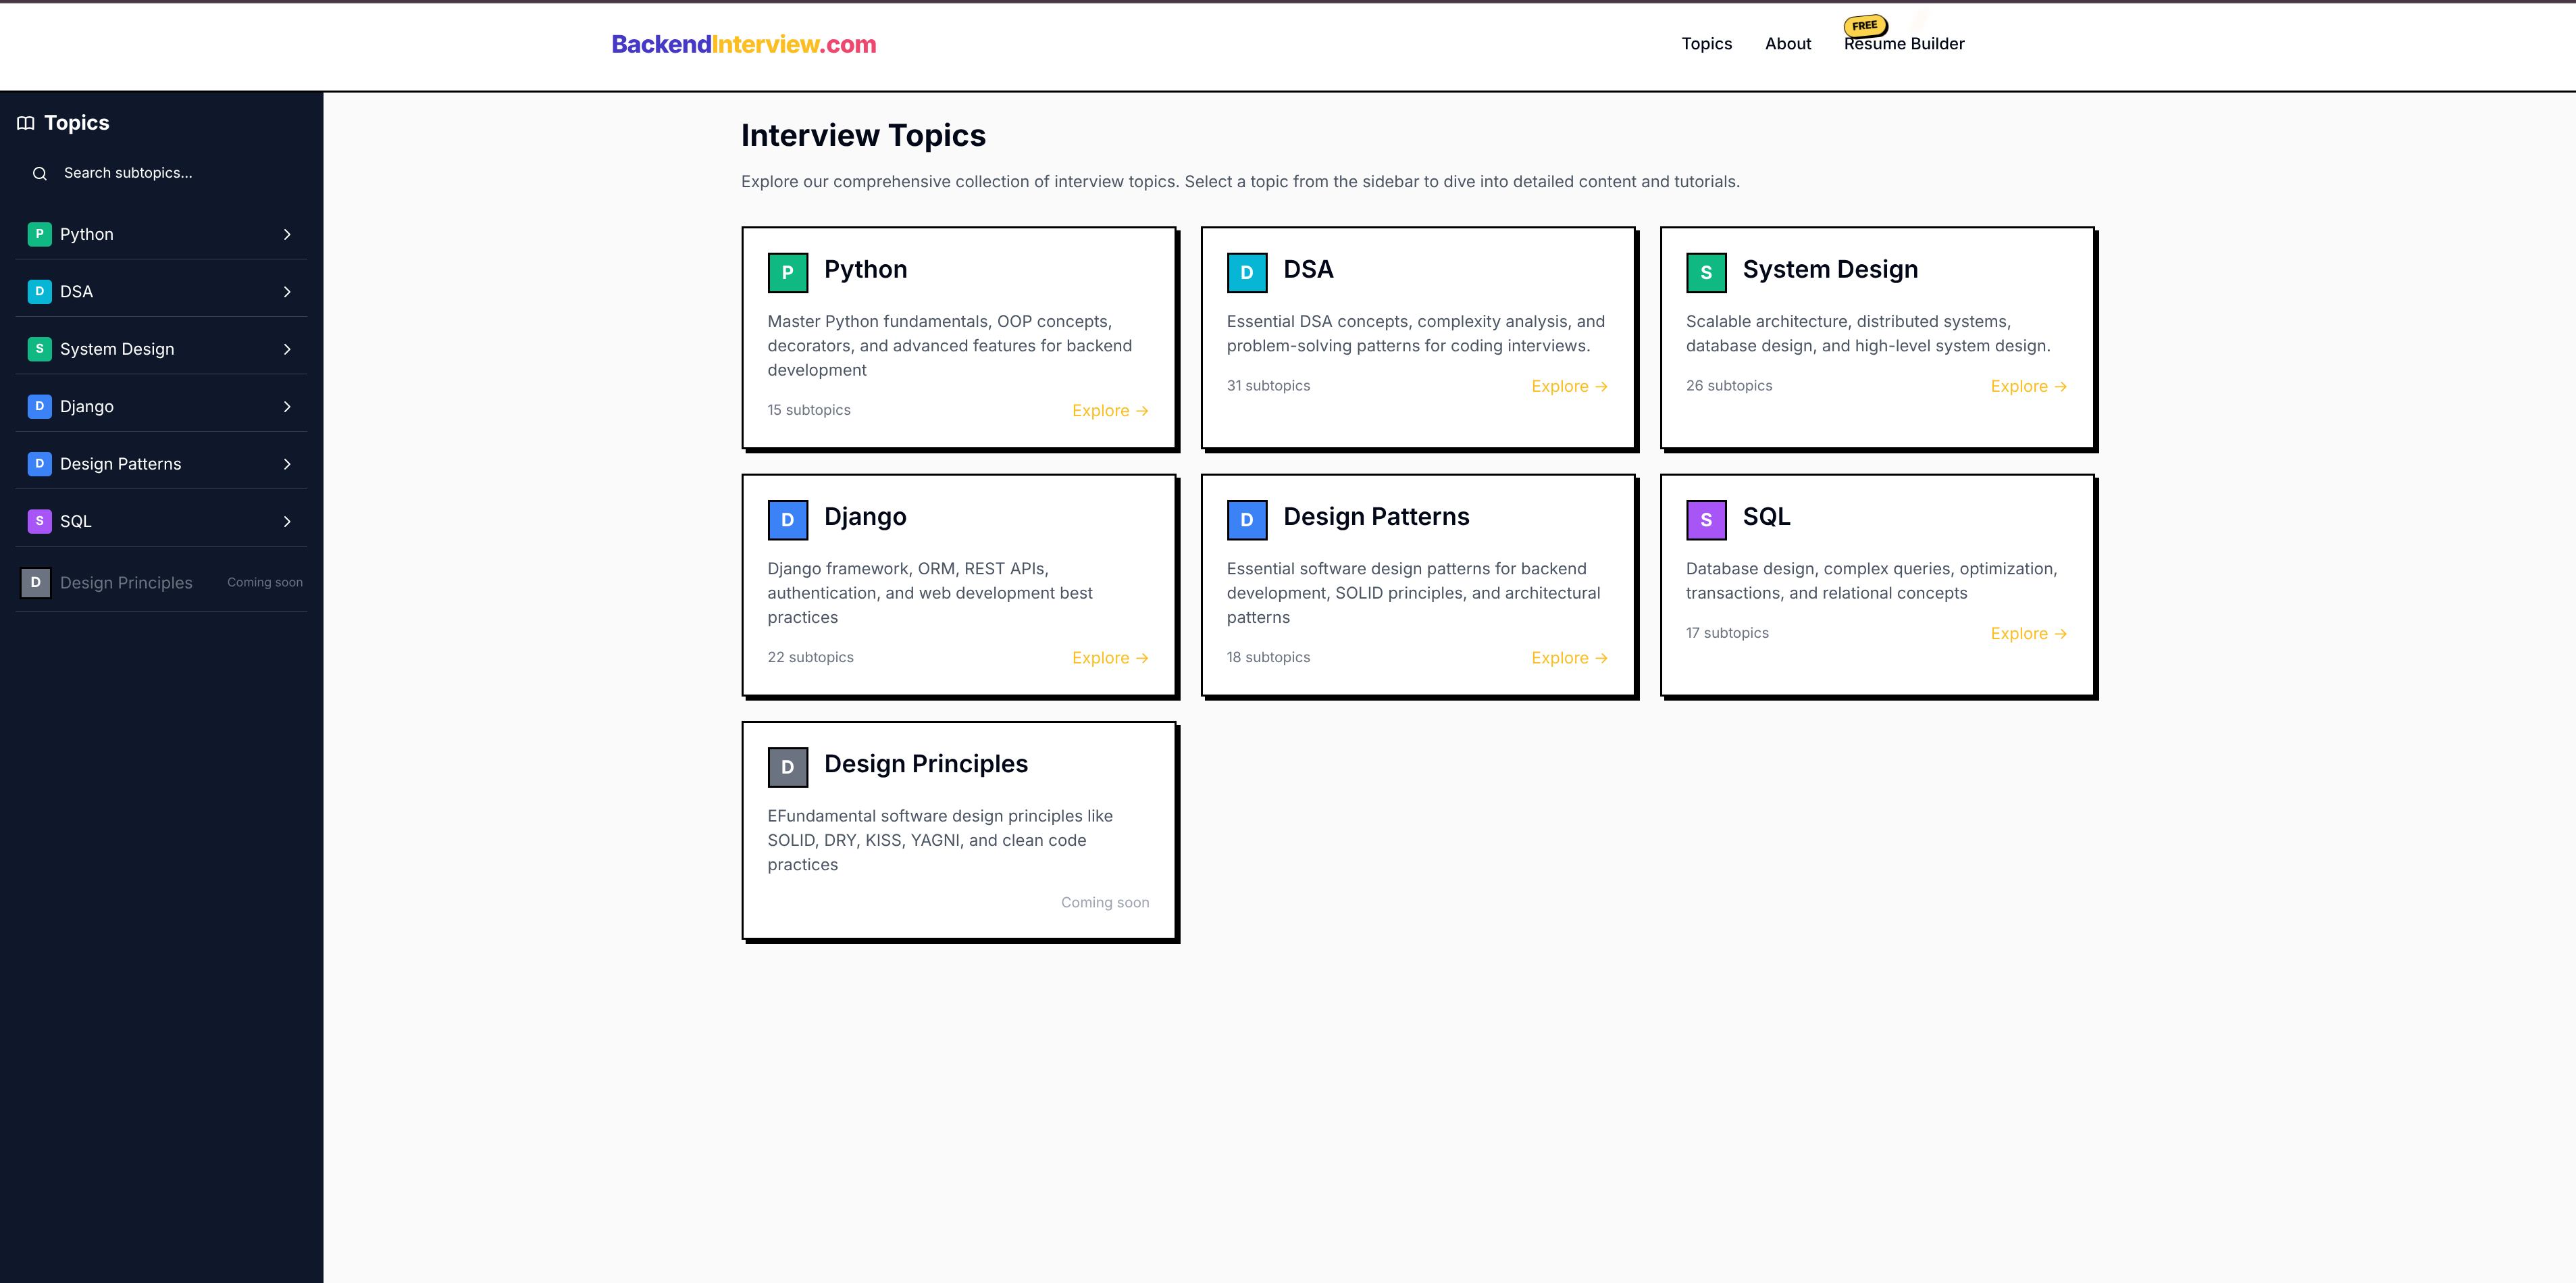The image size is (2576, 1283).
Task: Click Explore on the DSA card
Action: [1569, 387]
